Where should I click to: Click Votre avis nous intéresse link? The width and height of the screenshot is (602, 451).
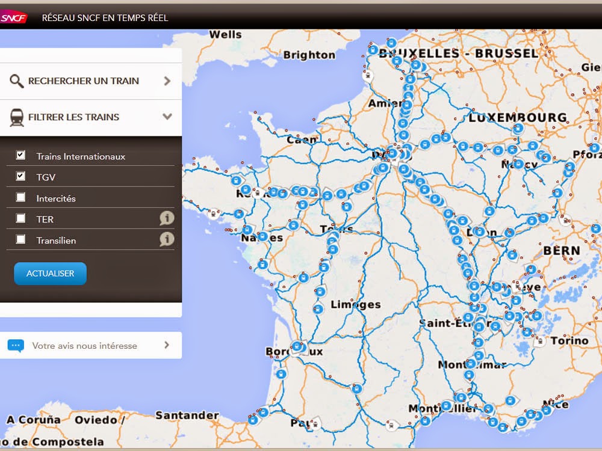point(84,346)
